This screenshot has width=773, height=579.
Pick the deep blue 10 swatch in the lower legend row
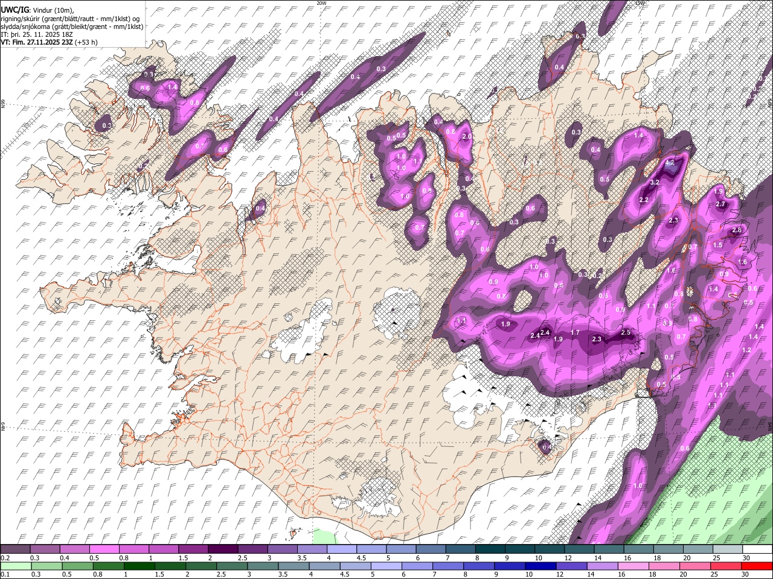pos(540,566)
